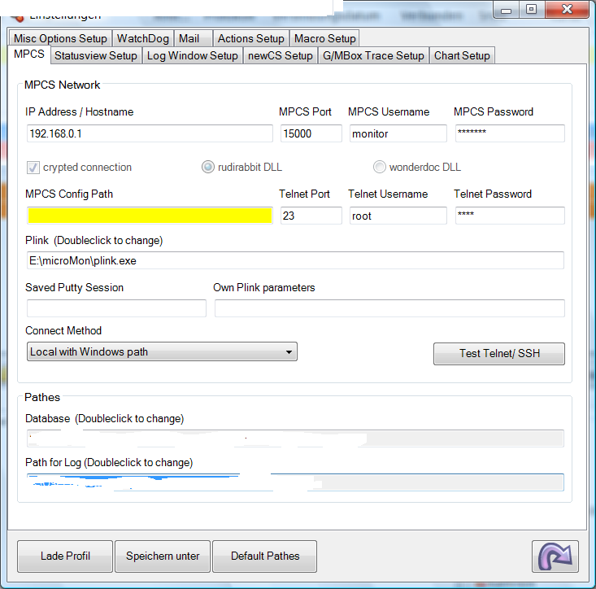
Task: Click the purple return arrow icon
Action: click(555, 556)
